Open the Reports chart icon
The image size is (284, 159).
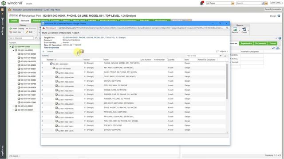pos(235,30)
